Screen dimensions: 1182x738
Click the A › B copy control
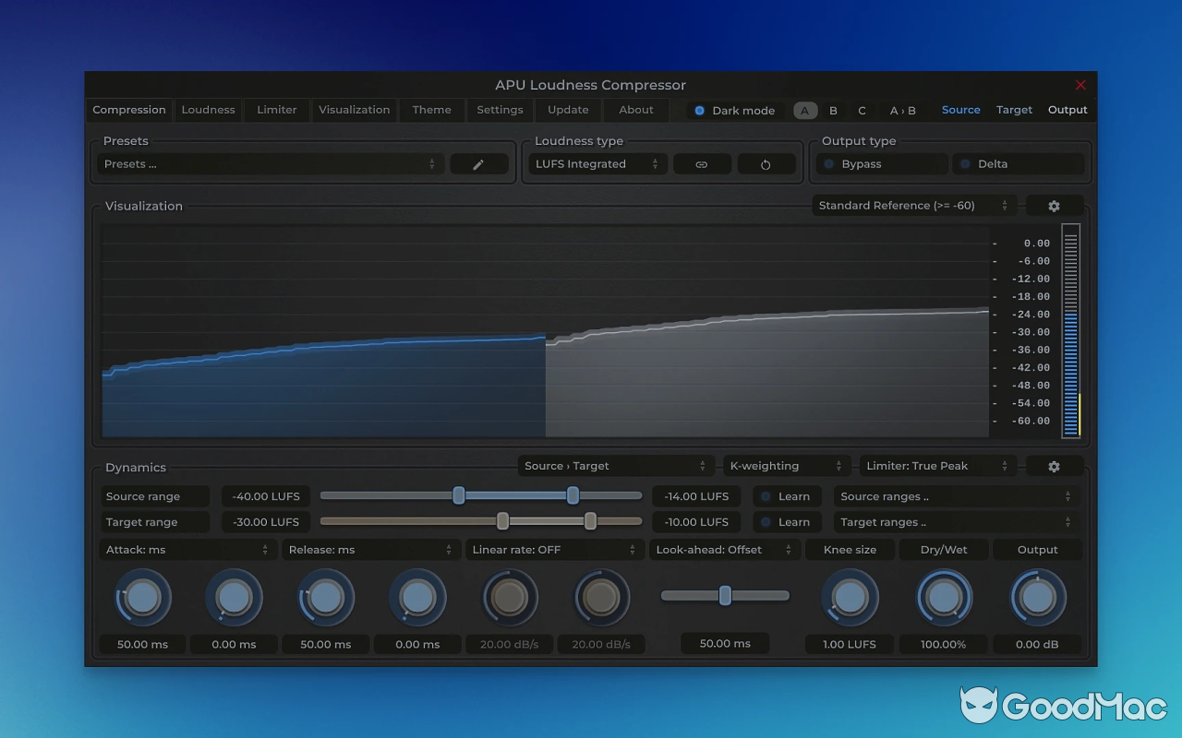click(902, 110)
